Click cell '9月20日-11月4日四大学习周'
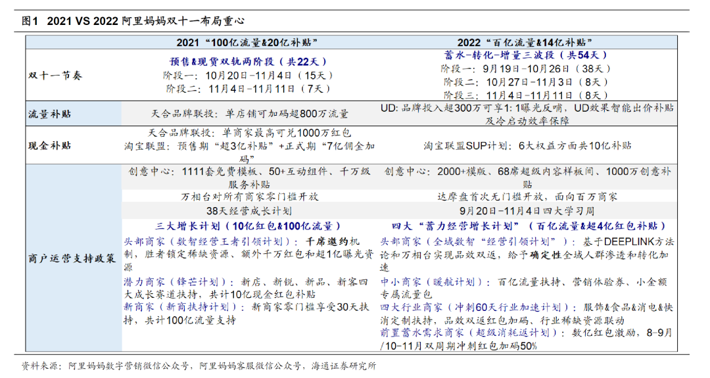 pyautogui.click(x=527, y=212)
